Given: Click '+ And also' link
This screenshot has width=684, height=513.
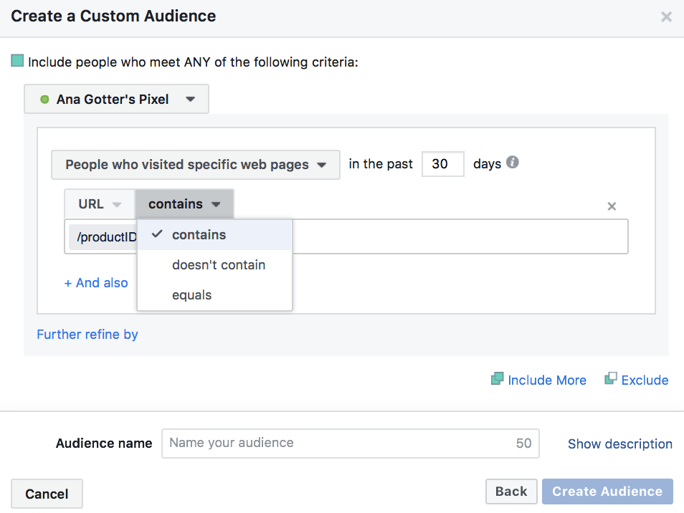Looking at the screenshot, I should tap(96, 283).
